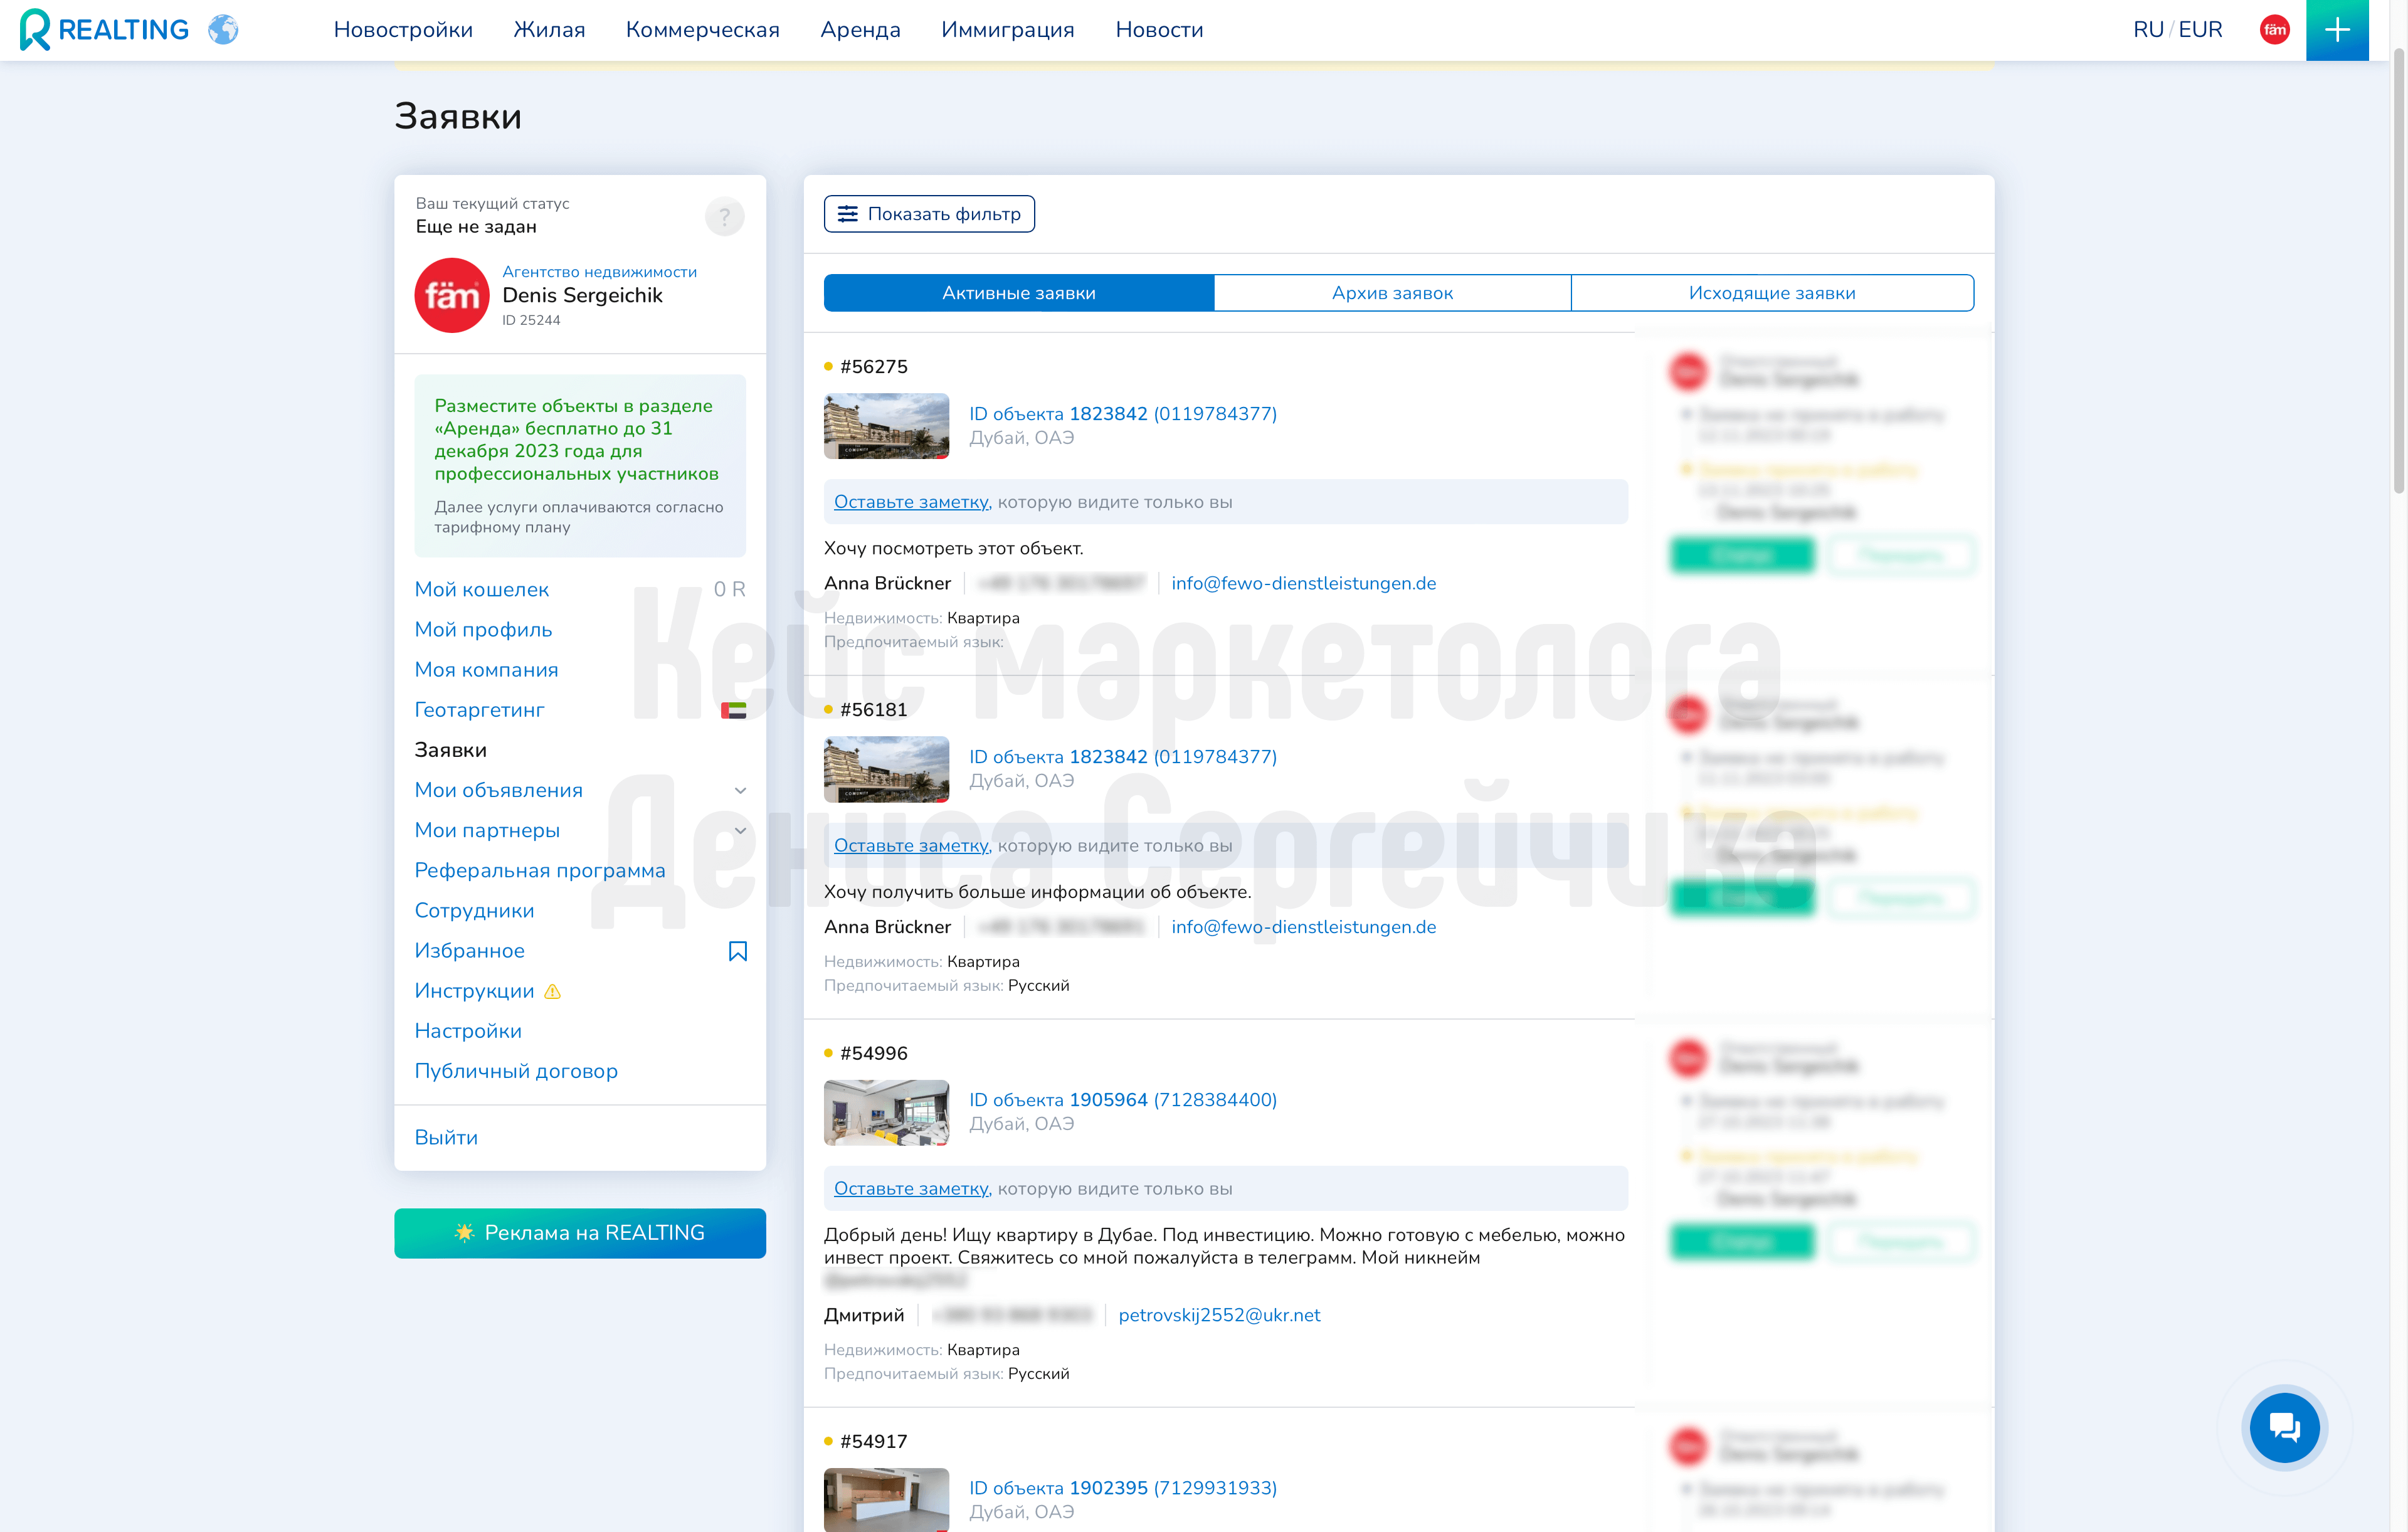Expand the Мои объявления submenu
Viewport: 2408px width, 1532px height.
pyautogui.click(x=740, y=790)
